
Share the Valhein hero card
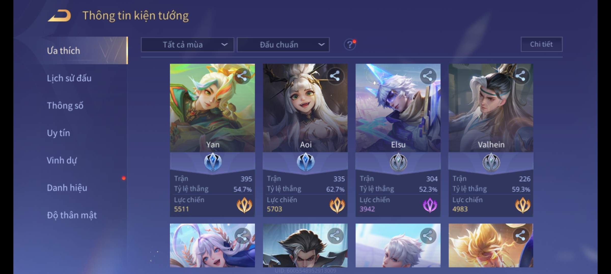pos(520,76)
